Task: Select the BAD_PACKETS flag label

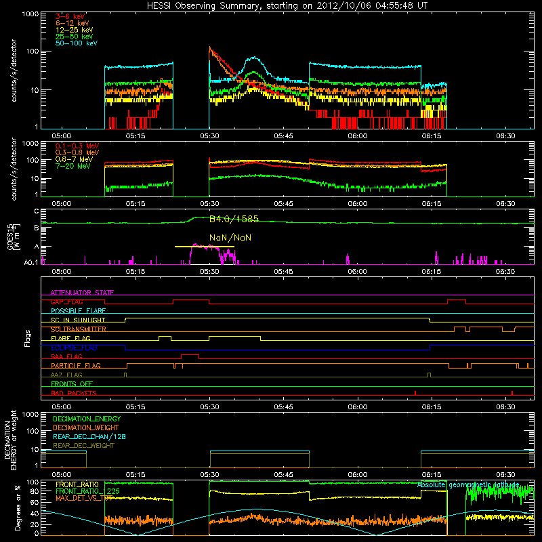Action: coord(74,393)
